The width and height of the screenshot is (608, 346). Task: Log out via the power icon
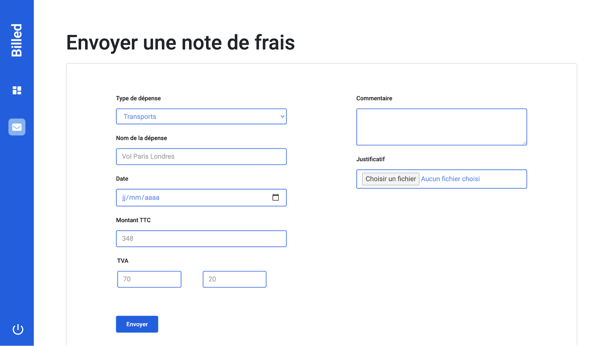(17, 329)
